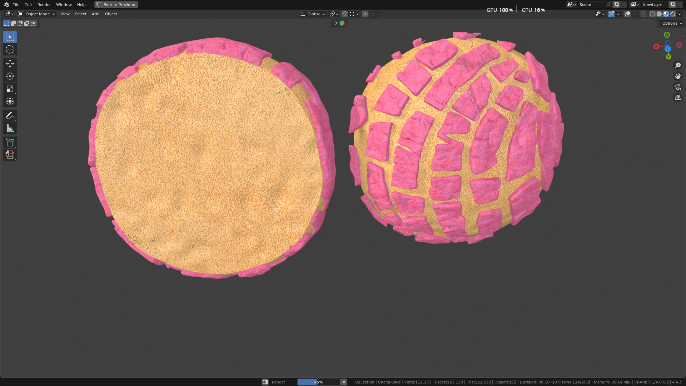The image size is (686, 386).
Task: Click the render icon in status bar
Action: click(x=265, y=382)
